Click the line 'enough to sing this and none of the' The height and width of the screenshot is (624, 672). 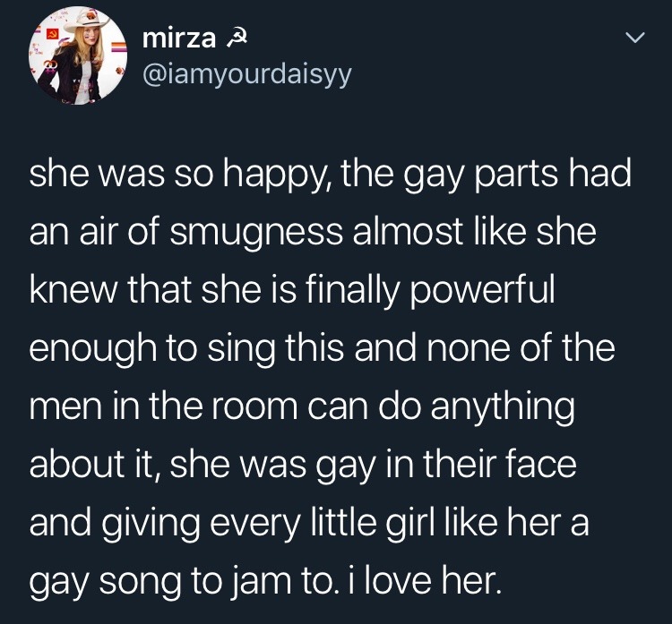(x=323, y=347)
